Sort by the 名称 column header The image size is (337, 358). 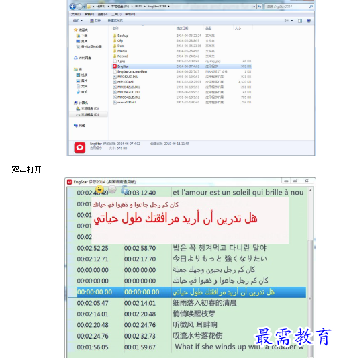(115, 28)
